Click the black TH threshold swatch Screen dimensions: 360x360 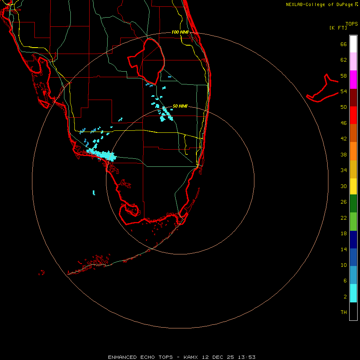tap(353, 311)
